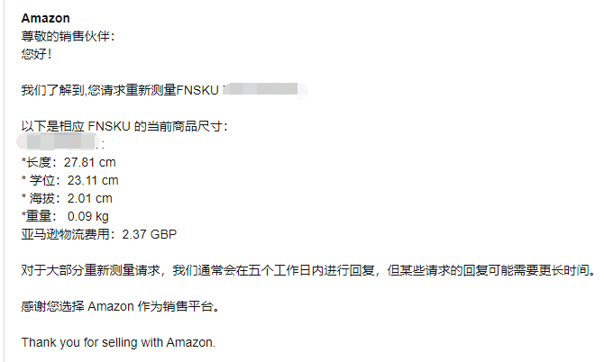Click the 2.37 GBP fee amount

[149, 234]
